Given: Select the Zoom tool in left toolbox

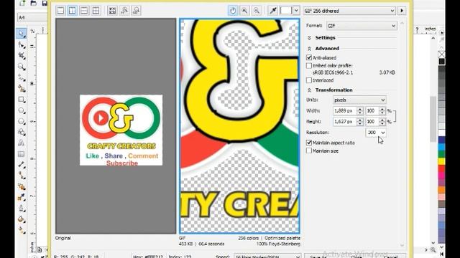Looking at the screenshot, I should click(22, 67).
